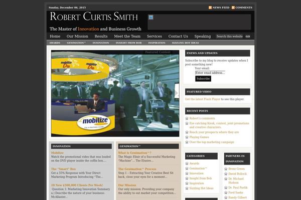301x200 pixels.
Task: Click star icon beside Brent Green partner
Action: click(226, 169)
